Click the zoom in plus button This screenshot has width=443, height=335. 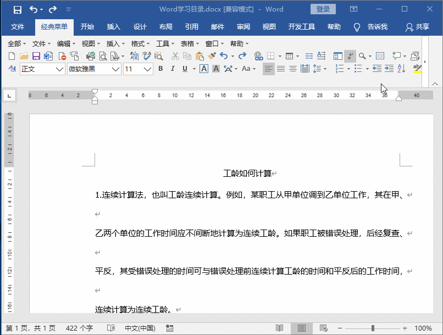tap(405, 328)
